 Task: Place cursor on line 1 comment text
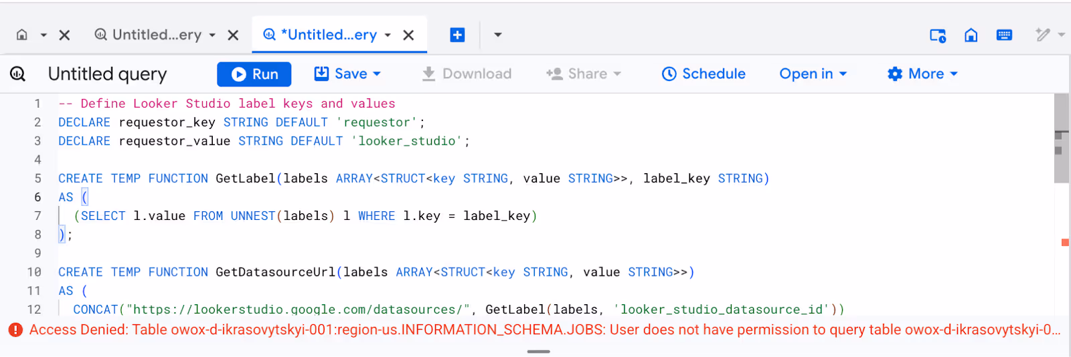point(227,104)
